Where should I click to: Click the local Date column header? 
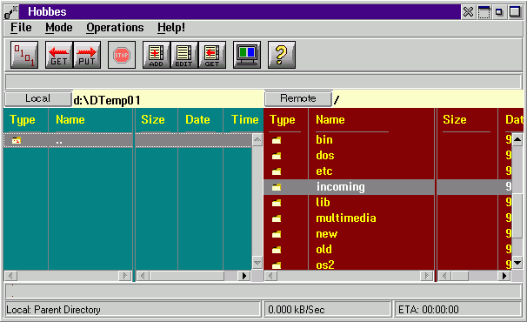(x=197, y=119)
